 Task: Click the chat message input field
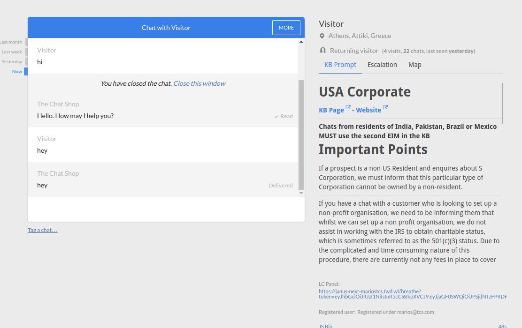166,209
